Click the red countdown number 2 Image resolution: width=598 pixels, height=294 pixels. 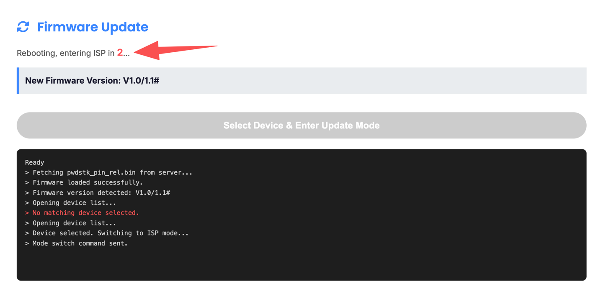pyautogui.click(x=120, y=53)
